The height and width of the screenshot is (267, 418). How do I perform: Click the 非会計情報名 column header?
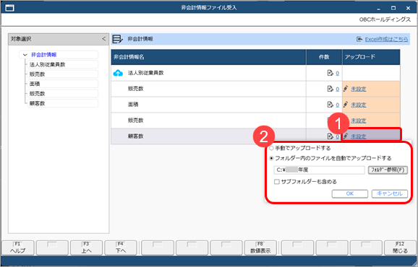pyautogui.click(x=208, y=57)
